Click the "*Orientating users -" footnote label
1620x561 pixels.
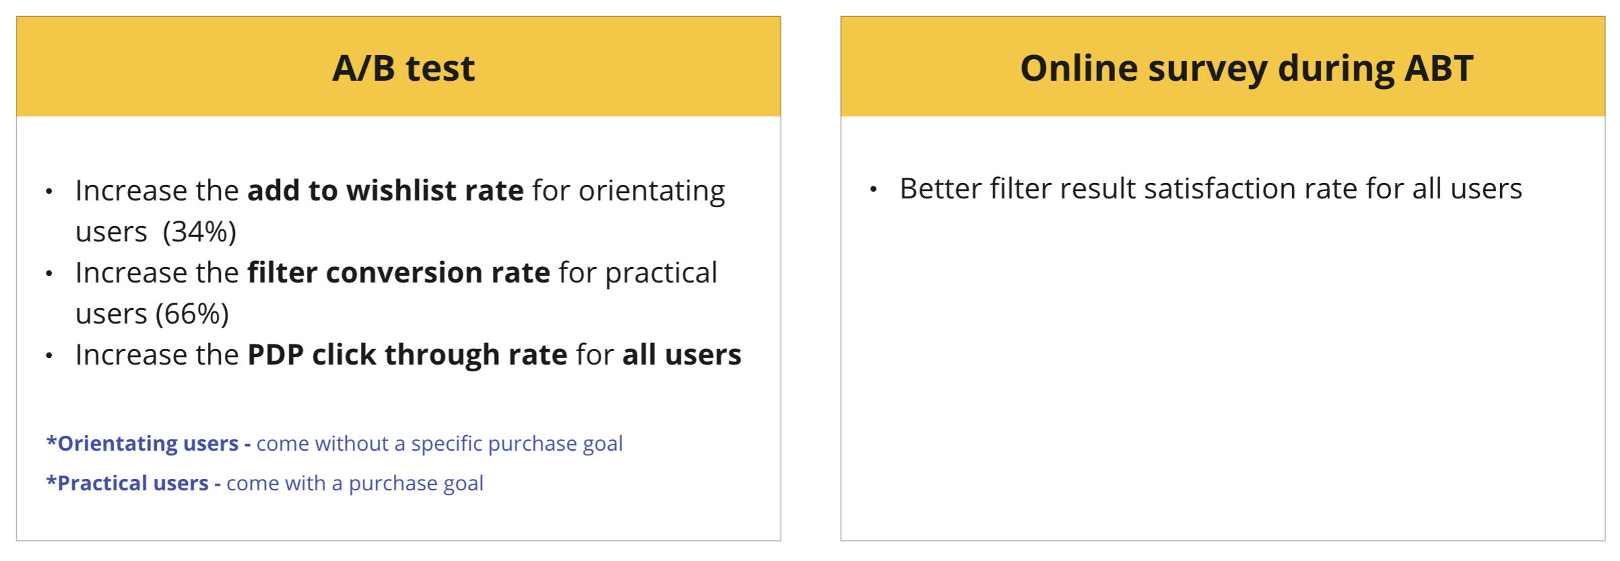[x=148, y=443]
